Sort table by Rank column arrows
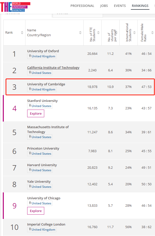Image resolution: width=155 pixels, height=236 pixels. pos(22,33)
